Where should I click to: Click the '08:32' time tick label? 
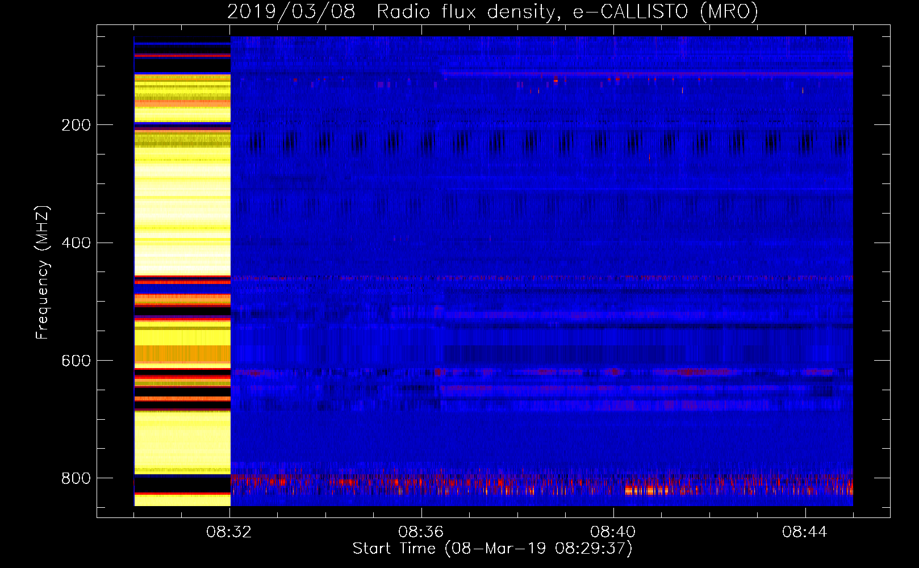point(229,532)
